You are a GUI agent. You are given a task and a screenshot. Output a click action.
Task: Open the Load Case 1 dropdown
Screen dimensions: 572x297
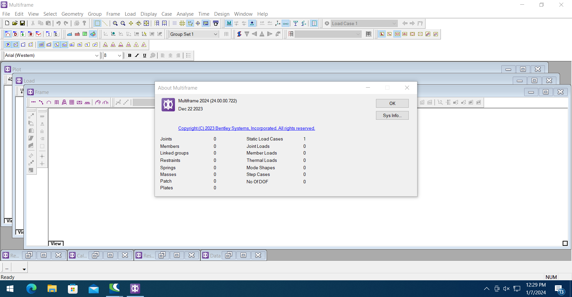pos(394,23)
